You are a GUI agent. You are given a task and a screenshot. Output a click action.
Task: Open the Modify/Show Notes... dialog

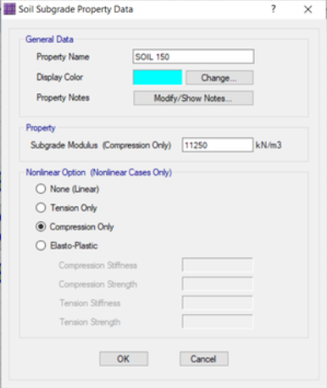(193, 98)
